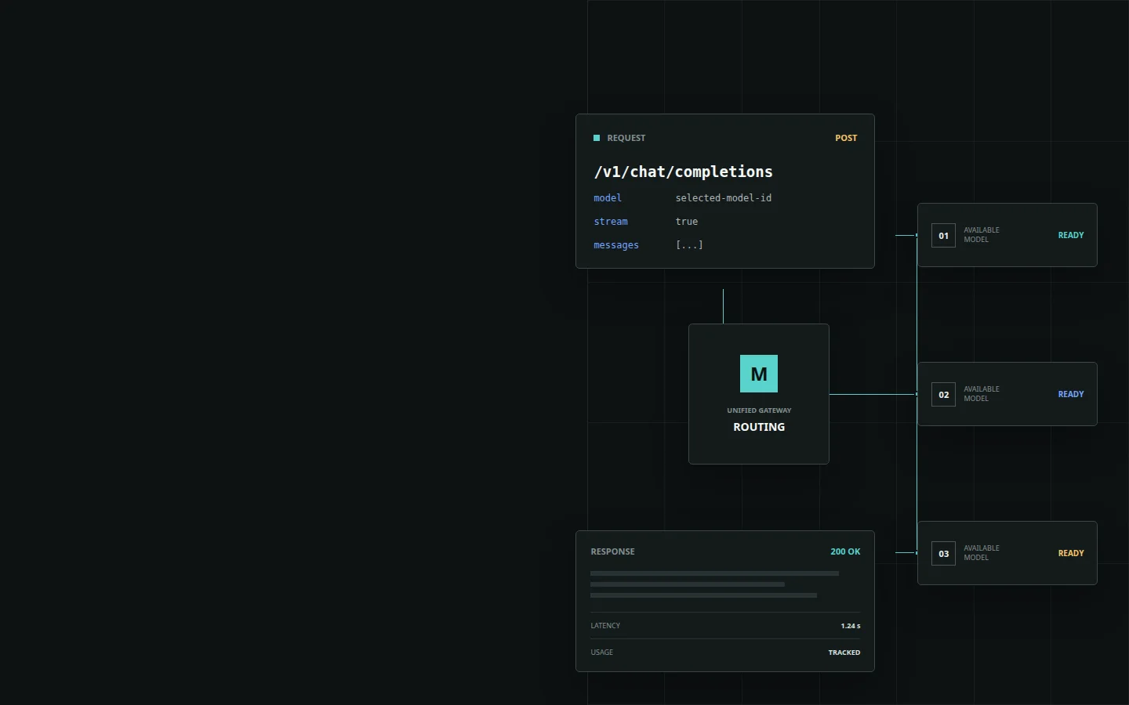The image size is (1129, 705).
Task: Click READY status on model 02
Action: click(1071, 394)
